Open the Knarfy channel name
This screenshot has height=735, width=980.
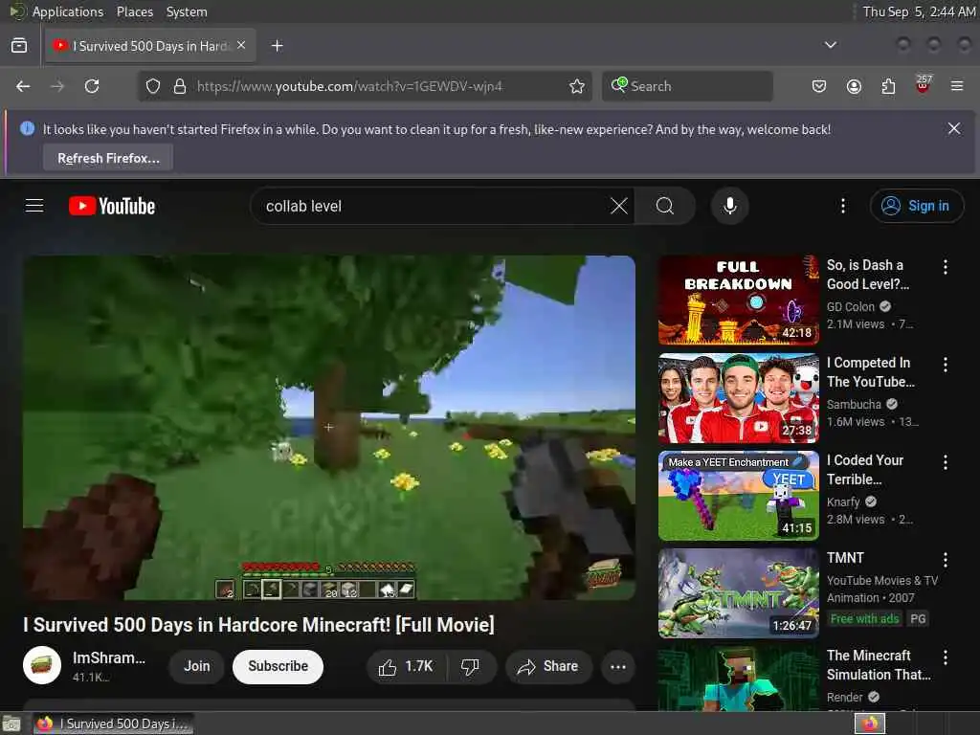(843, 501)
